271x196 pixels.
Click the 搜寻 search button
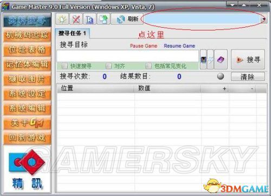[248, 60]
